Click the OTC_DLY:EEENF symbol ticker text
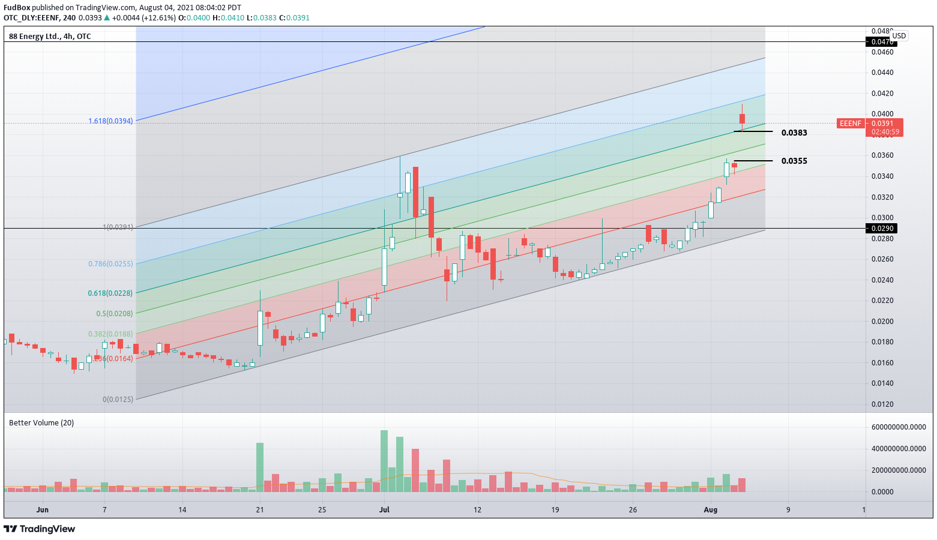The height and width of the screenshot is (540, 937). (x=31, y=18)
